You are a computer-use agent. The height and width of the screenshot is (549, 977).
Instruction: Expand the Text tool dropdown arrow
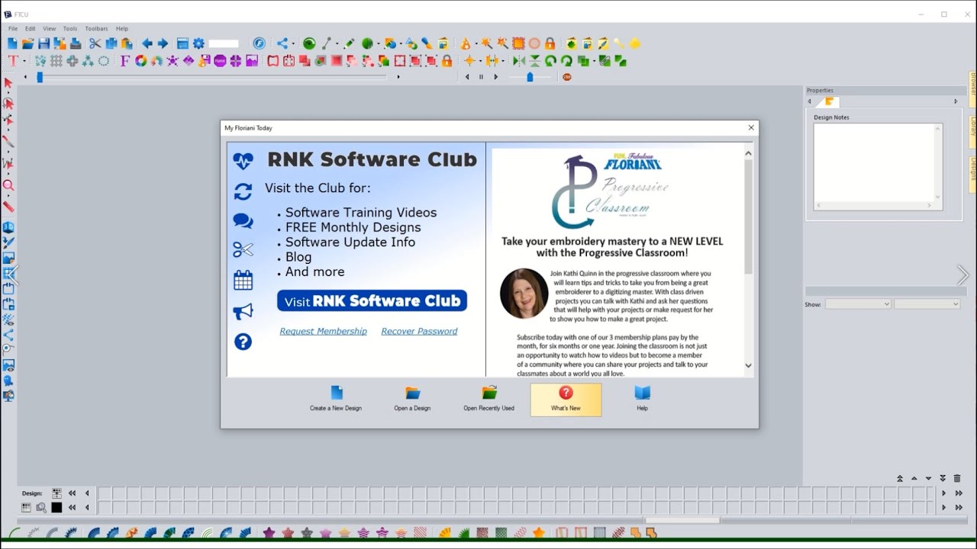24,61
